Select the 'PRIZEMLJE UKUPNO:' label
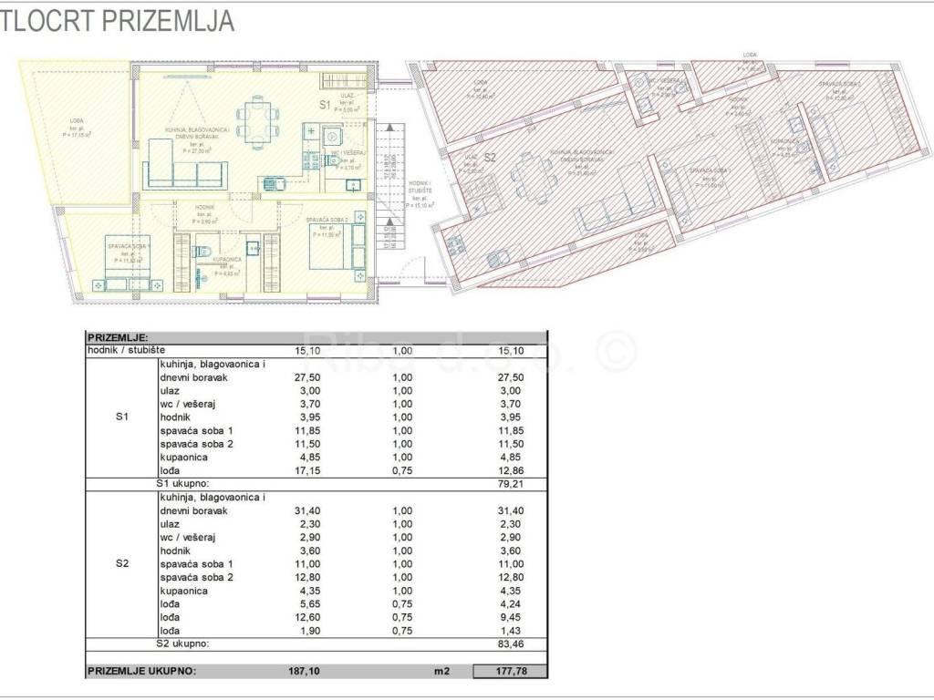 pyautogui.click(x=141, y=671)
